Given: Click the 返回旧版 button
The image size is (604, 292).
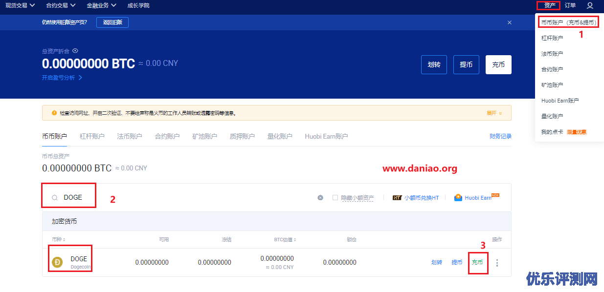Looking at the screenshot, I should [x=112, y=22].
